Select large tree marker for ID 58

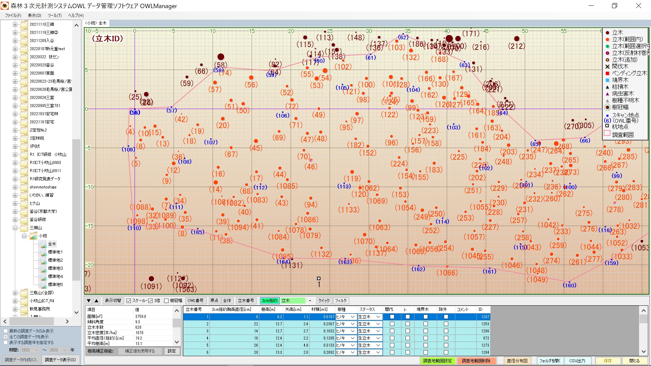221,57
